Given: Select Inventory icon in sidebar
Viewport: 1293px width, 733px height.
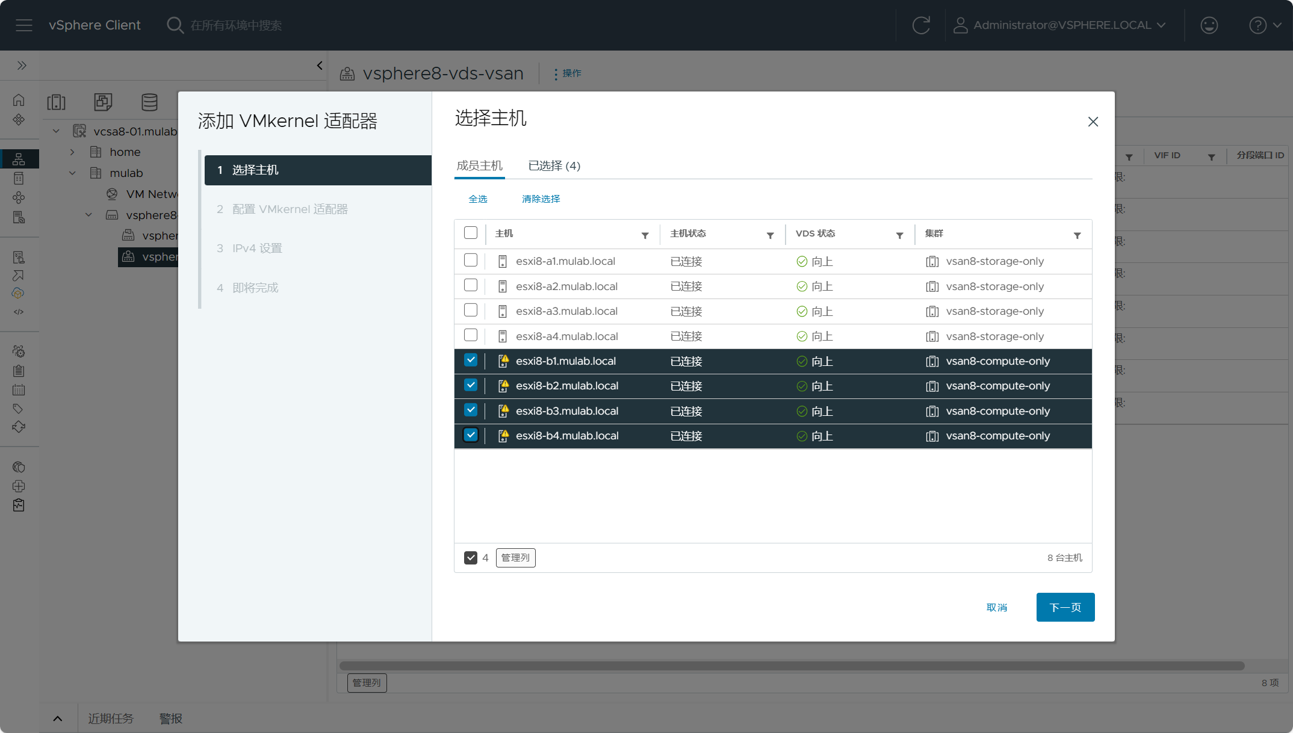Looking at the screenshot, I should (19, 159).
